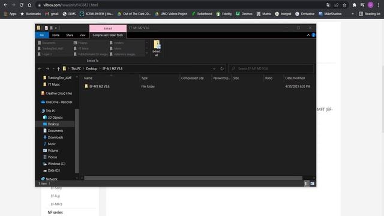Switch to details view icon in status bar
This screenshot has height=216, width=384.
[306, 184]
